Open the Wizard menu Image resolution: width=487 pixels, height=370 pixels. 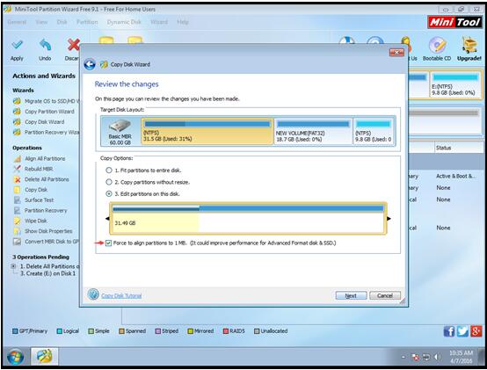pos(159,22)
